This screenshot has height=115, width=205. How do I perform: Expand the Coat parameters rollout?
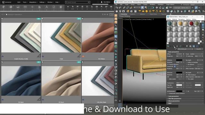pos(173,96)
